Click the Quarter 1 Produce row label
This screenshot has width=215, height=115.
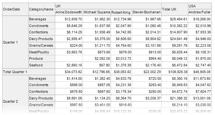(x=42, y=58)
